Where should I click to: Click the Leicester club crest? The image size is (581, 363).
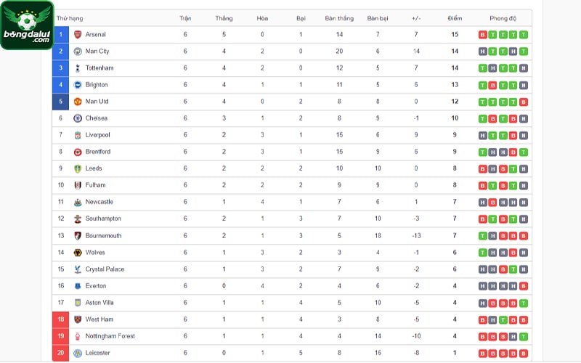click(78, 353)
